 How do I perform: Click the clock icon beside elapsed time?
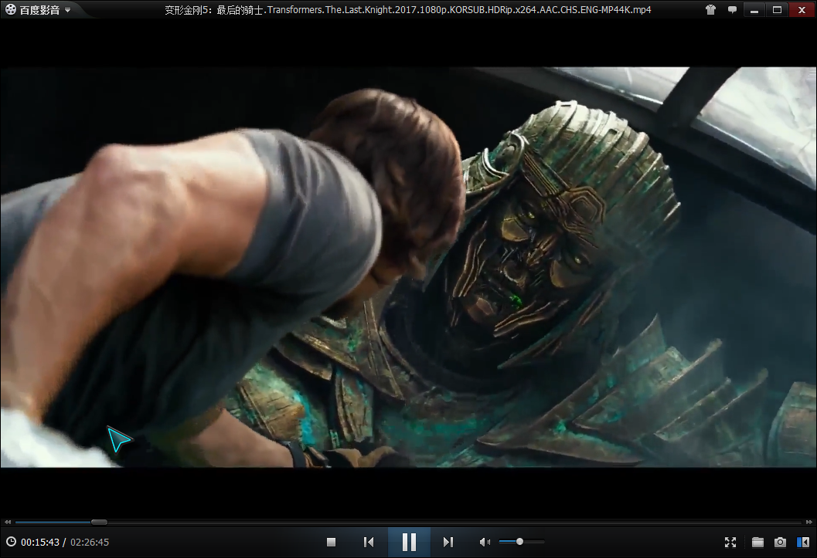[x=11, y=541]
